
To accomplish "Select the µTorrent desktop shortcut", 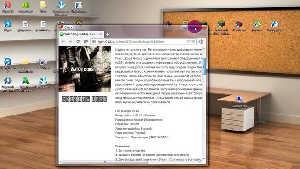I will point(256,26).
